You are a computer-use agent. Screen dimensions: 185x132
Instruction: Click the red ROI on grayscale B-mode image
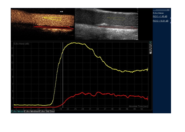click(x=118, y=28)
